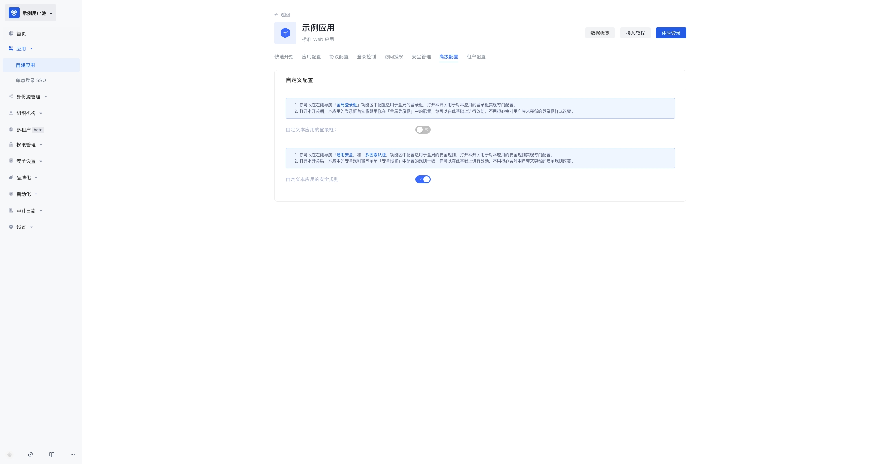Viewport: 878px width, 464px height.
Task: Click the 体验登录 button
Action: coord(670,33)
